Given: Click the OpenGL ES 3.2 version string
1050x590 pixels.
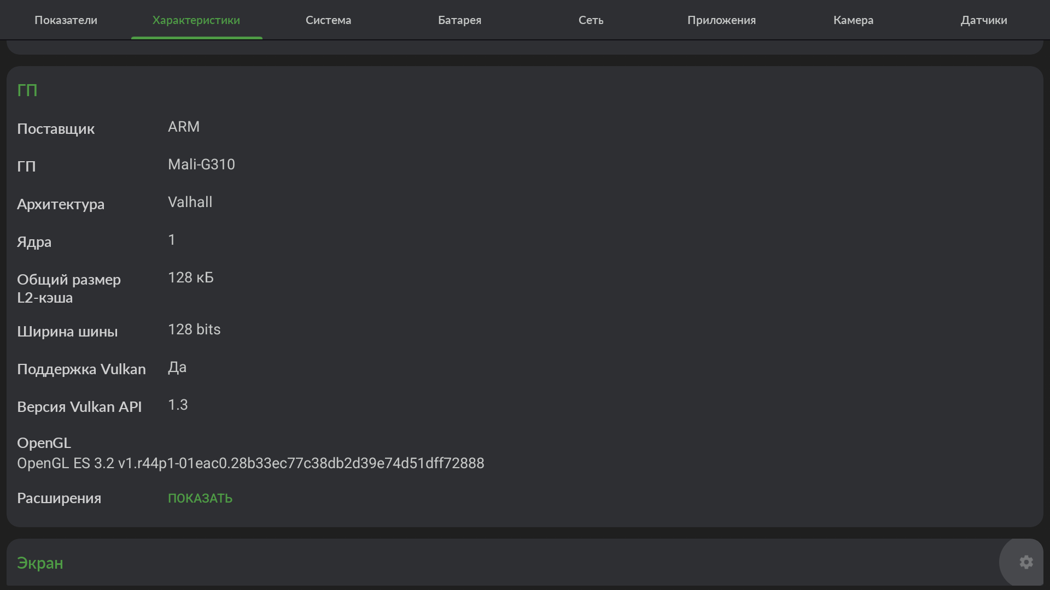Looking at the screenshot, I should click(x=250, y=463).
